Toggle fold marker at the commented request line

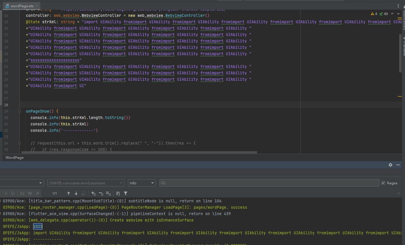(19, 143)
